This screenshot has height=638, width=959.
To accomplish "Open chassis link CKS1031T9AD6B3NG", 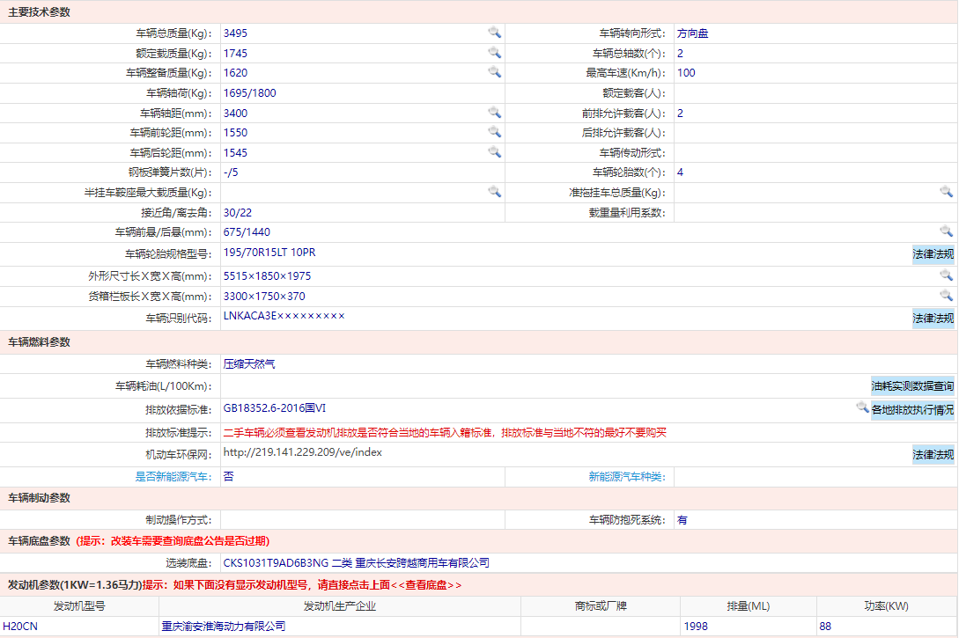I will click(276, 563).
